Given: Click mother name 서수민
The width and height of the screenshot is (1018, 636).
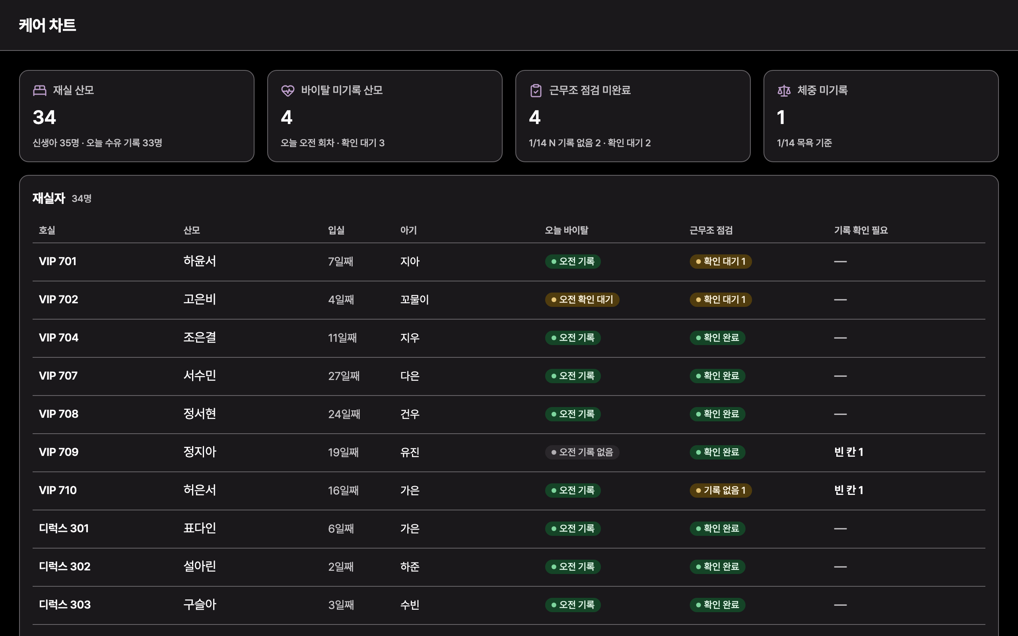Looking at the screenshot, I should [x=200, y=376].
